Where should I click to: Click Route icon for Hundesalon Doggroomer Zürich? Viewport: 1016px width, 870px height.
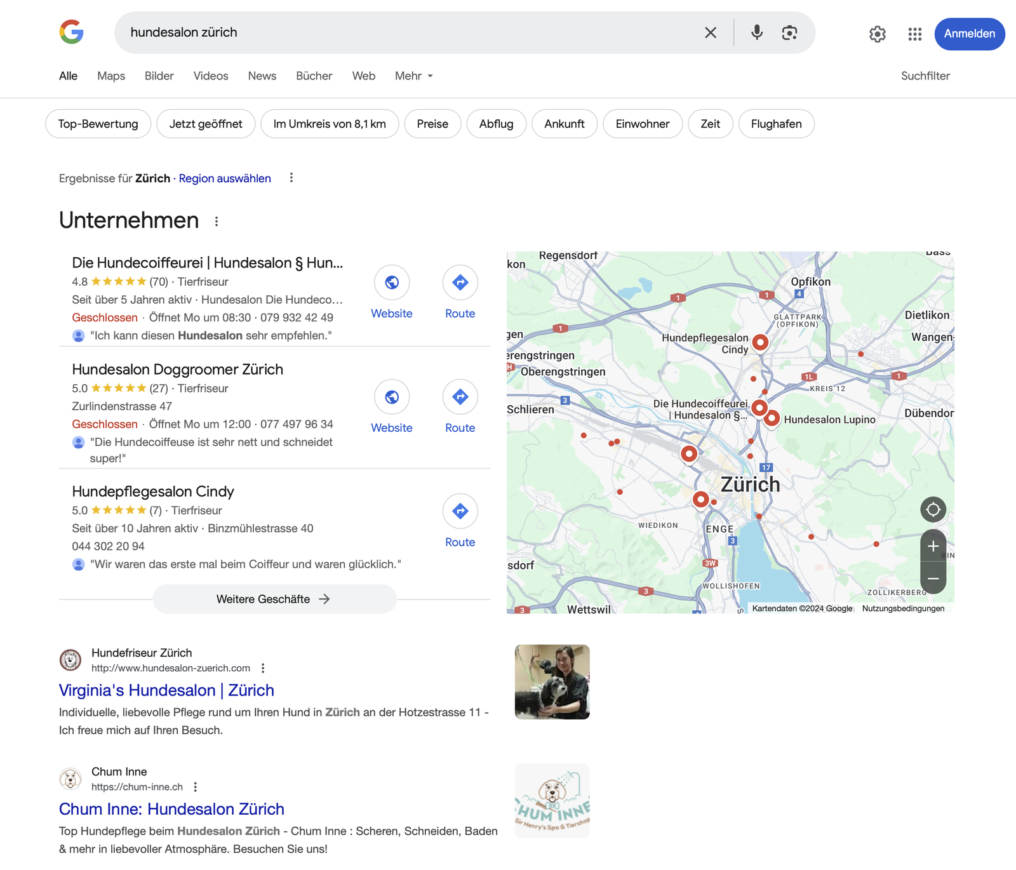[x=460, y=397]
